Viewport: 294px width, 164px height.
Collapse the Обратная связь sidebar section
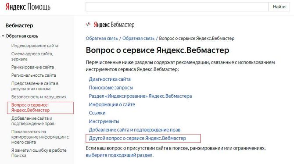[3, 36]
